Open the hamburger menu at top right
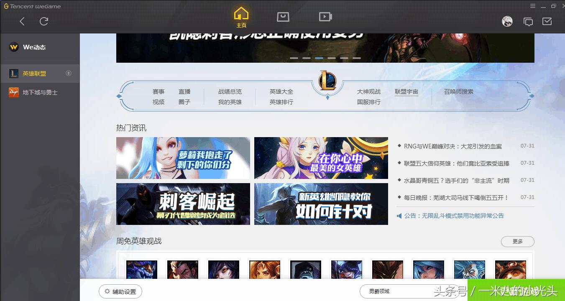The image size is (565, 301). coord(533,6)
